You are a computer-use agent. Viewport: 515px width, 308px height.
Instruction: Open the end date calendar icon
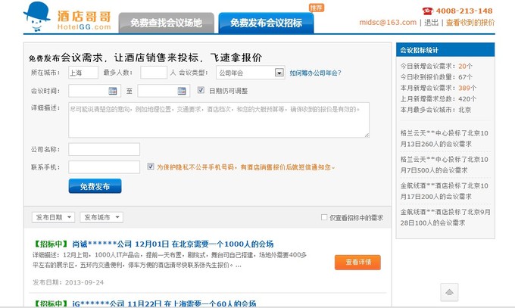click(182, 92)
